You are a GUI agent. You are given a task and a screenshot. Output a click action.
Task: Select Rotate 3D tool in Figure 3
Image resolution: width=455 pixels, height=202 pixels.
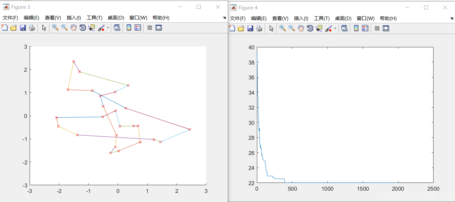click(x=83, y=28)
